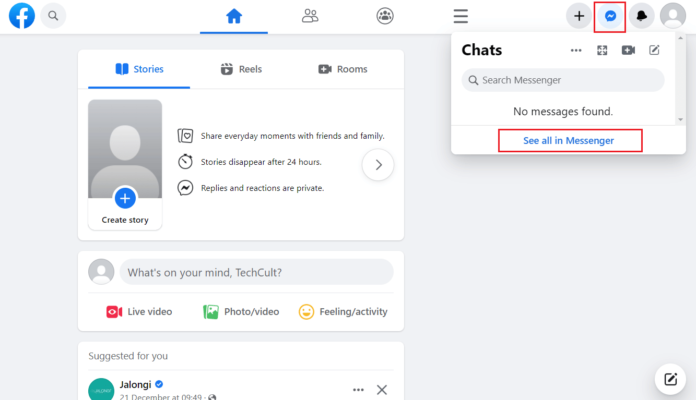Open the hamburger menu at top
696x400 pixels.
[x=461, y=16]
